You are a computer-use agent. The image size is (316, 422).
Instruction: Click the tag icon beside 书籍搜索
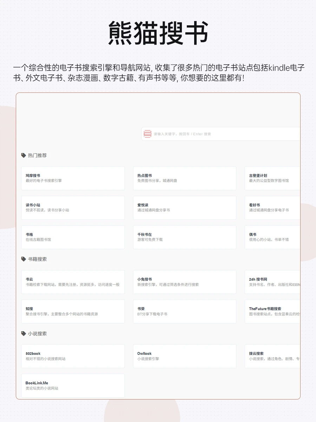(x=24, y=259)
